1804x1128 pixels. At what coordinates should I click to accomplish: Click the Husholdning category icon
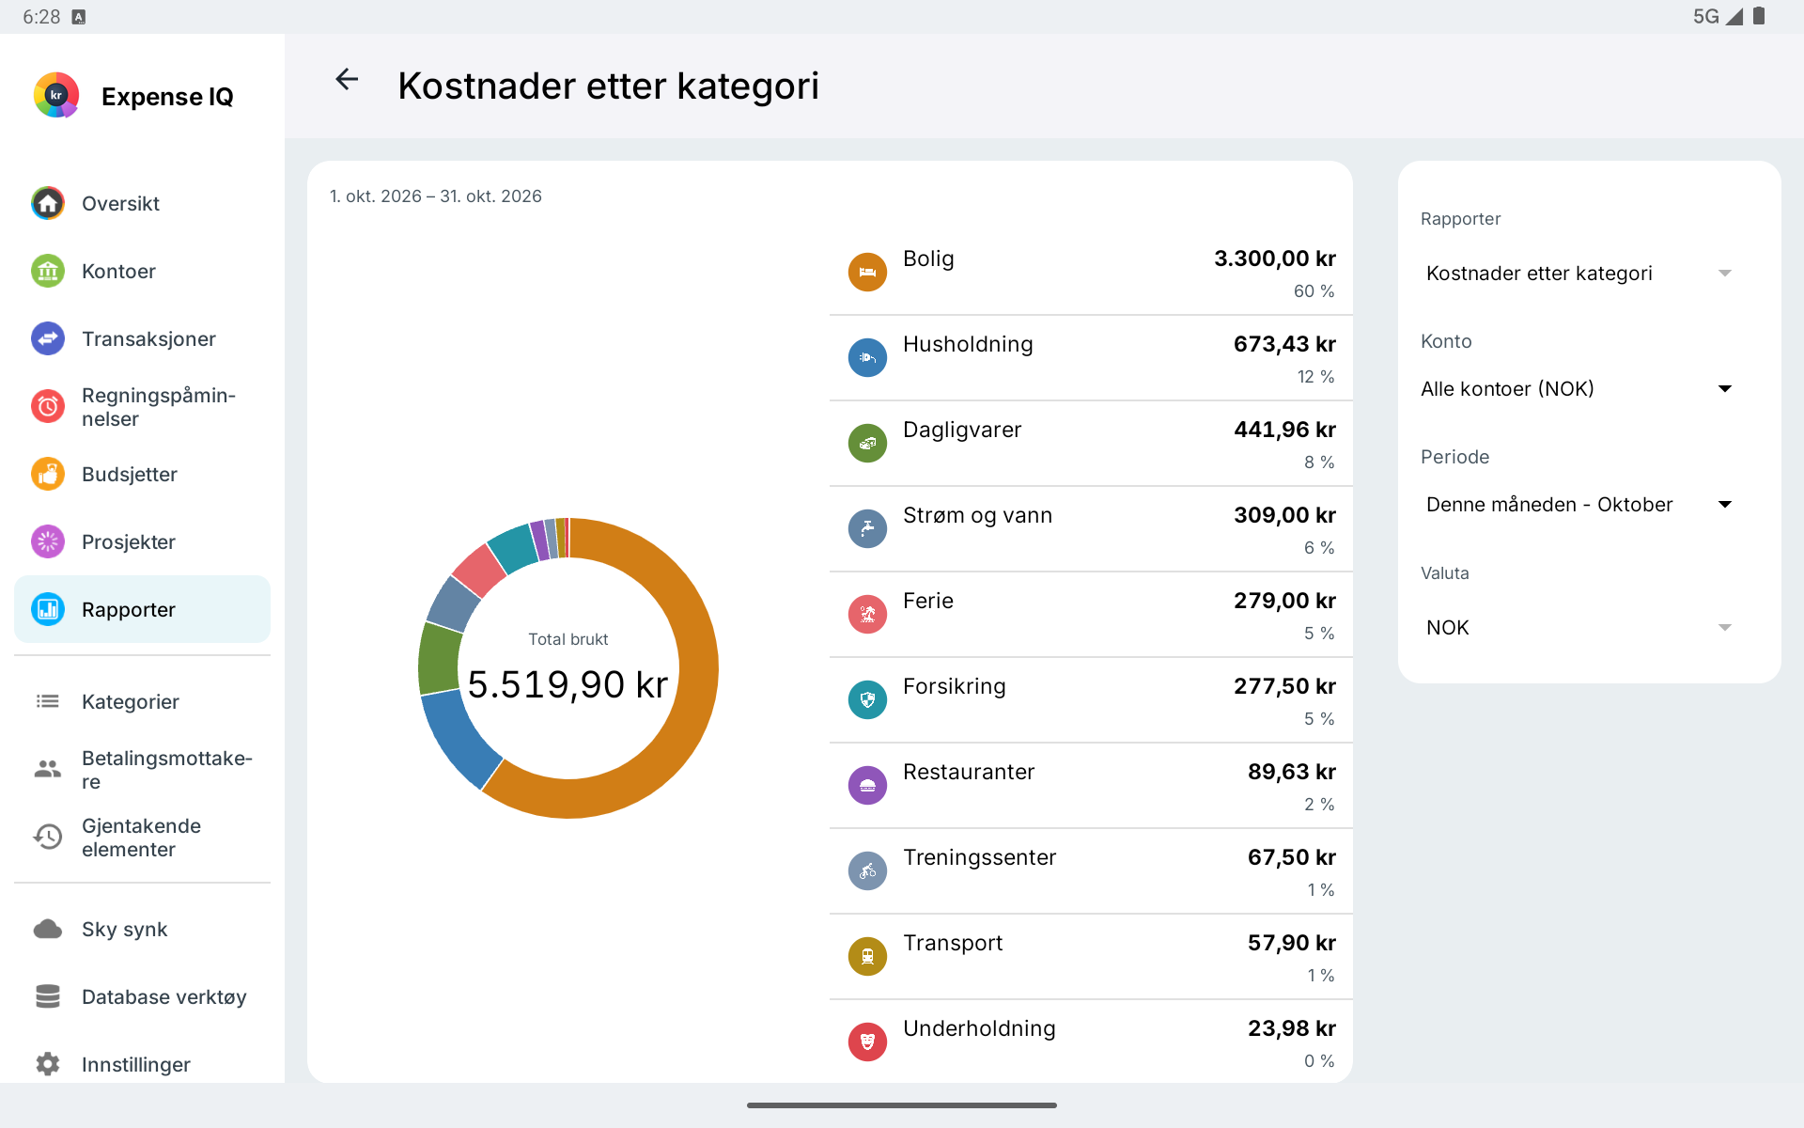pyautogui.click(x=867, y=357)
